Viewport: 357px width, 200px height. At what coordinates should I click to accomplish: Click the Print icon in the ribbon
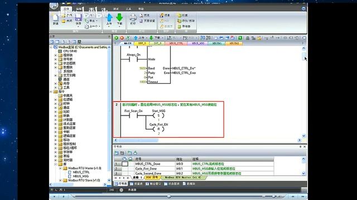click(133, 18)
